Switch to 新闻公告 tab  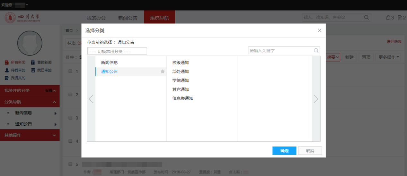coord(128,18)
